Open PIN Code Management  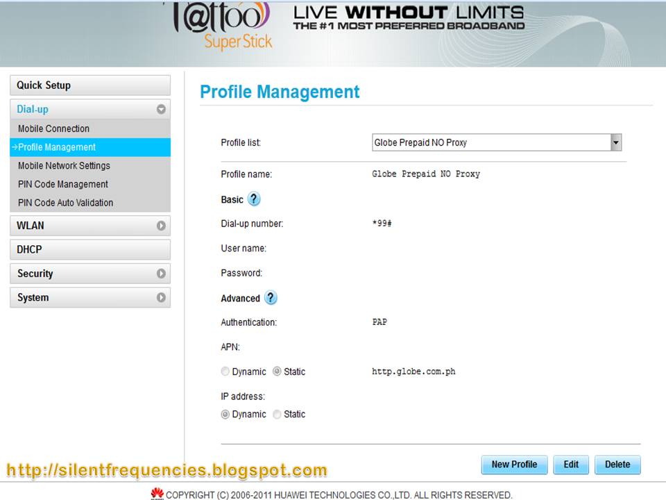pos(90,184)
